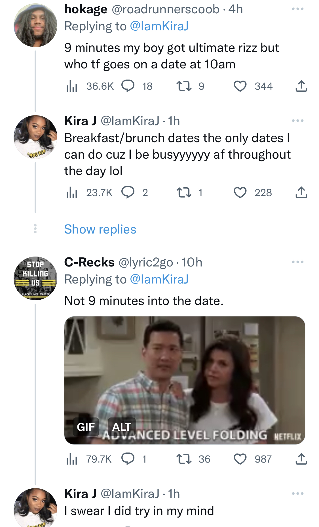
Task: Expand thread with Show replies
Action: 100,229
